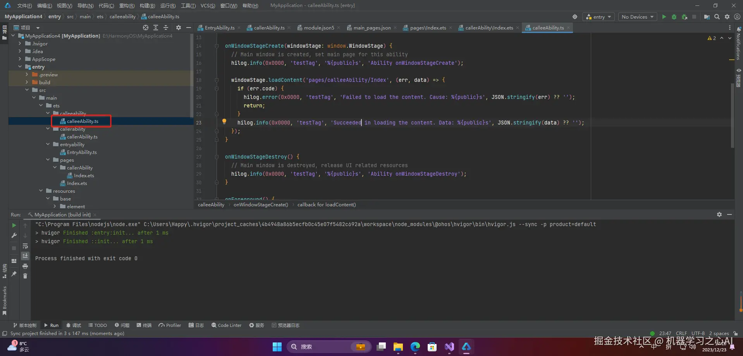
Task: Select opened file with the crosshair icon
Action: pyautogui.click(x=146, y=28)
